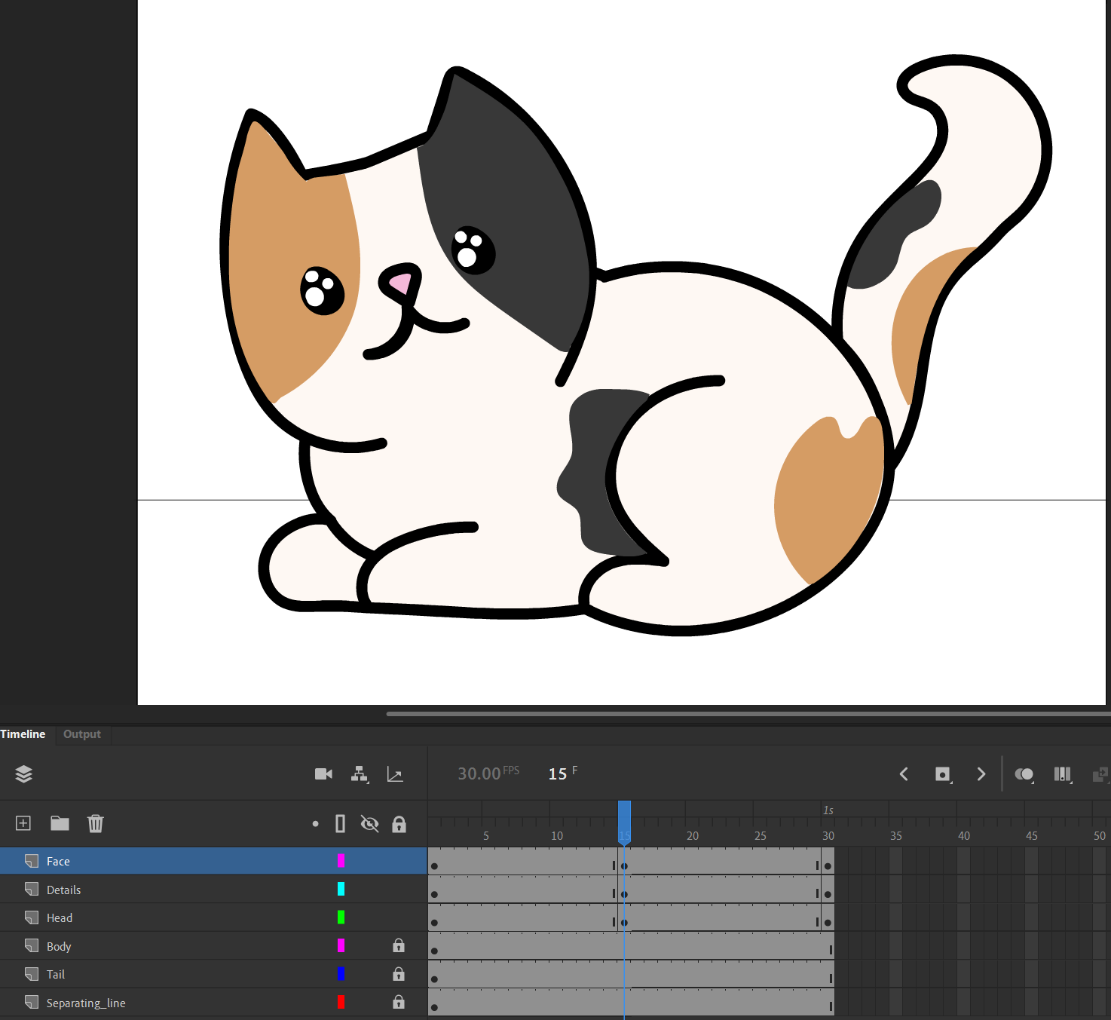
Task: Open the onion skin options menu
Action: coord(1063,774)
